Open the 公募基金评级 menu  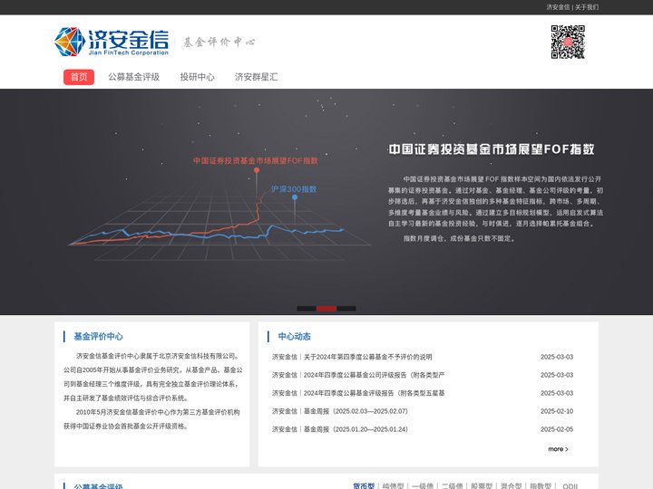coord(133,77)
